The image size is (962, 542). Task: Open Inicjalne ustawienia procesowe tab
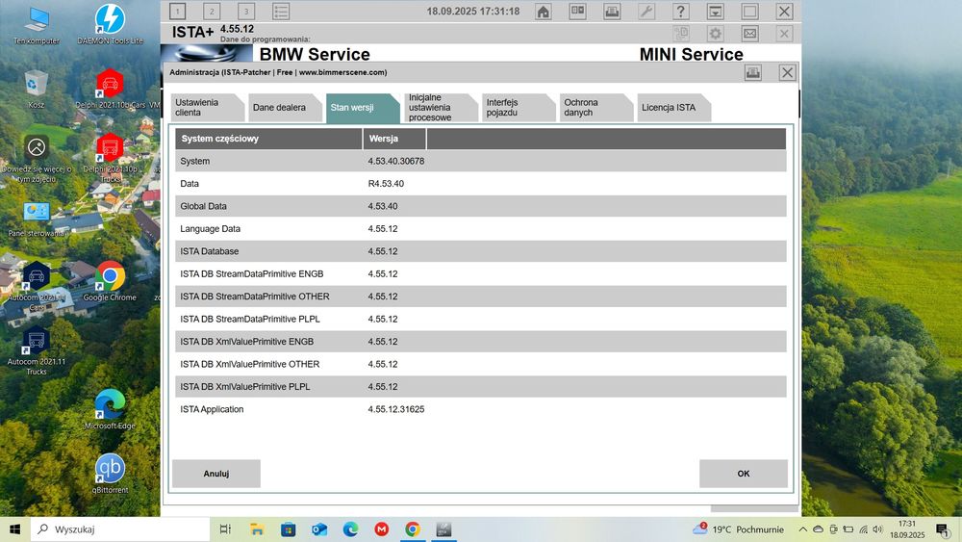[441, 108]
